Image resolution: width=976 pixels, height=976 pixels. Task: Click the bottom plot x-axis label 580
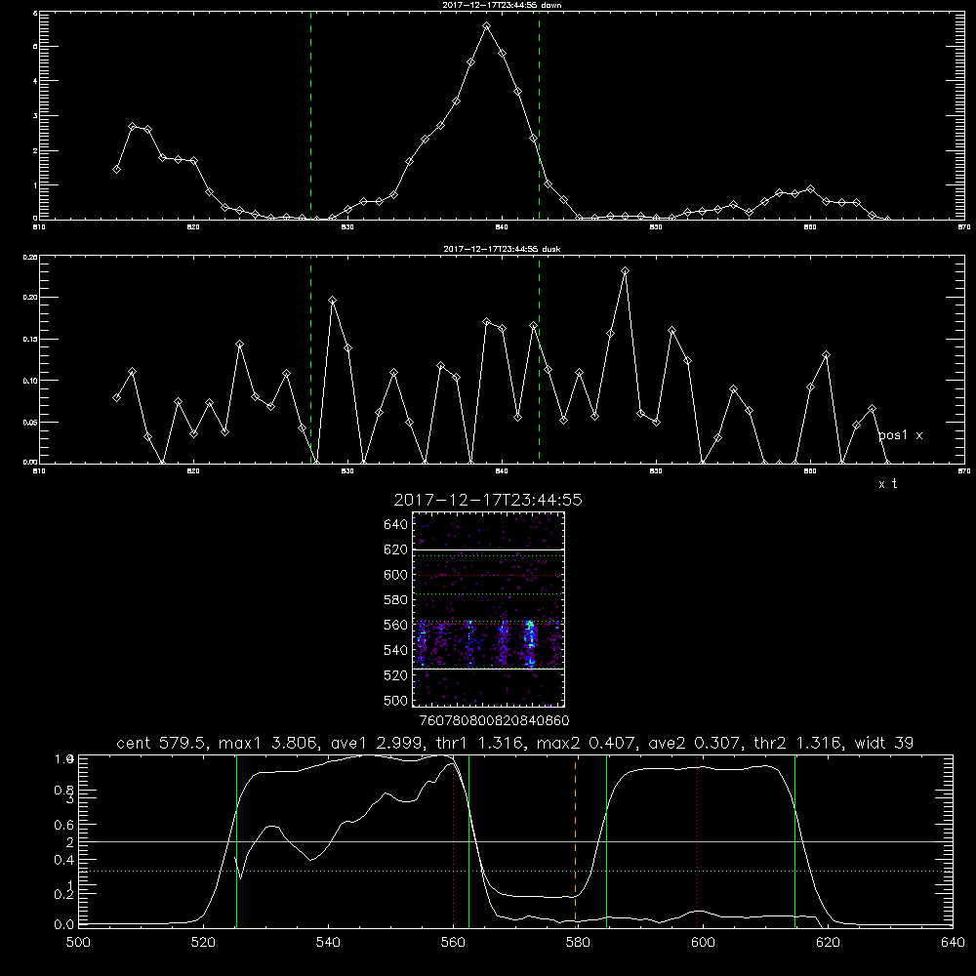point(578,943)
